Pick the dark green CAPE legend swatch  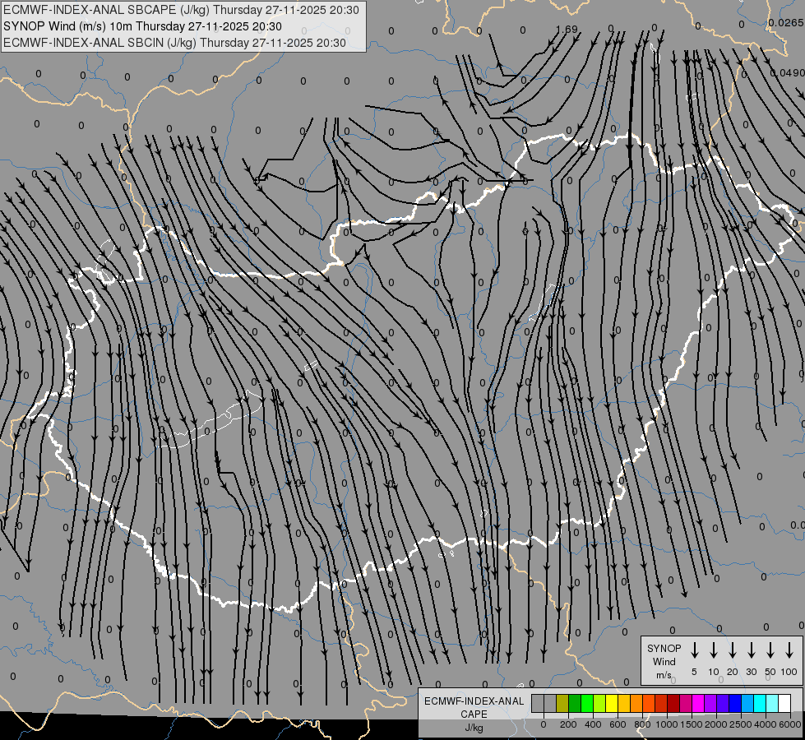coord(575,703)
